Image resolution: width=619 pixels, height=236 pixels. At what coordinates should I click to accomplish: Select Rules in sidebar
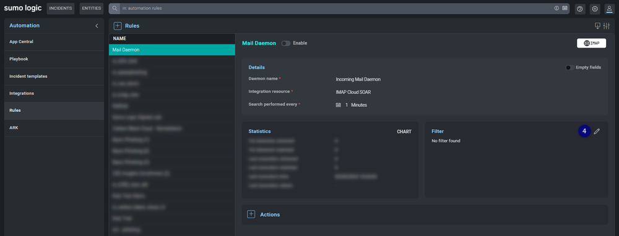point(54,111)
